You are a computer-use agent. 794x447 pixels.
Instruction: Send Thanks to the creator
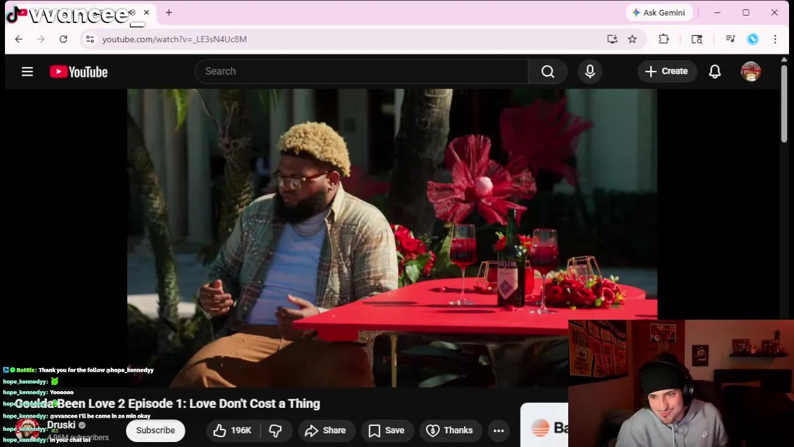click(450, 430)
